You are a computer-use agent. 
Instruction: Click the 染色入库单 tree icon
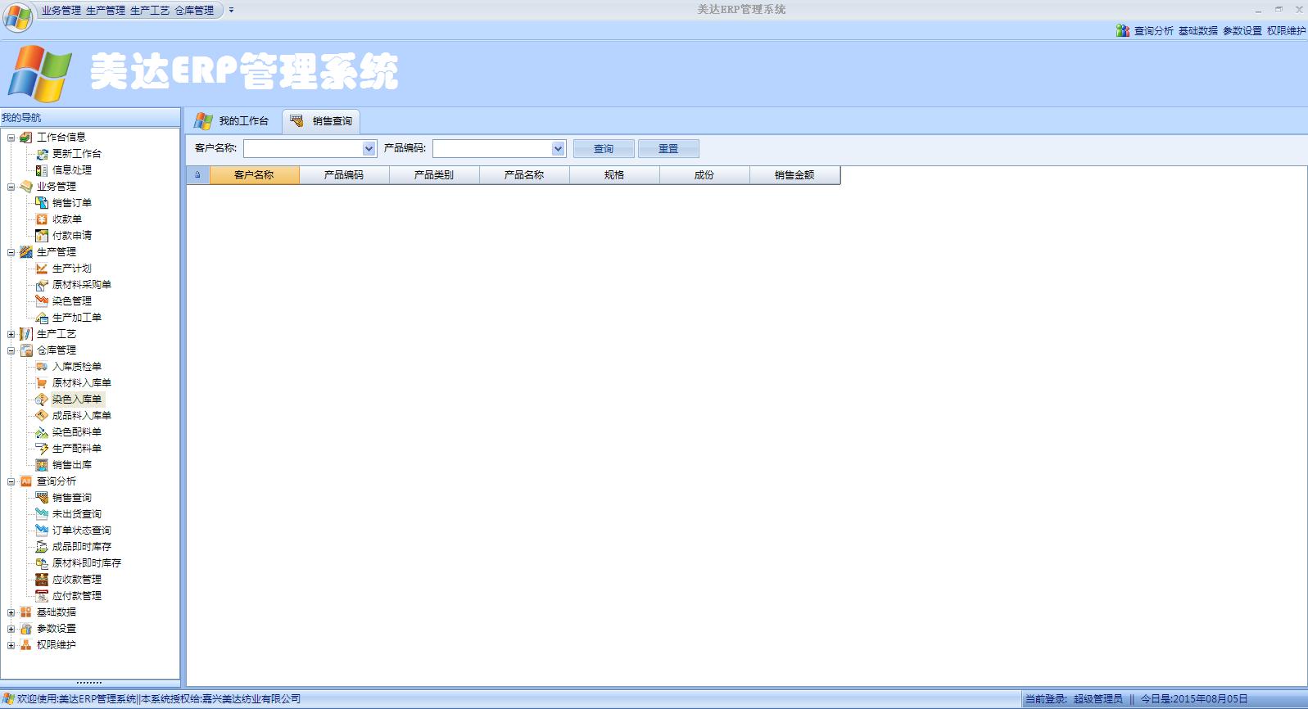pyautogui.click(x=42, y=400)
